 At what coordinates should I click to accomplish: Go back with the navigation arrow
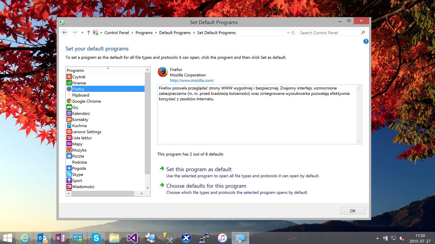65,33
